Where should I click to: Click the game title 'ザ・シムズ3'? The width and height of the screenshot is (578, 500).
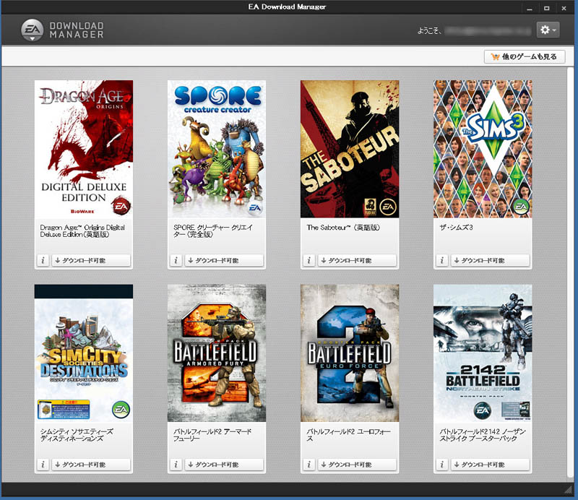point(456,228)
